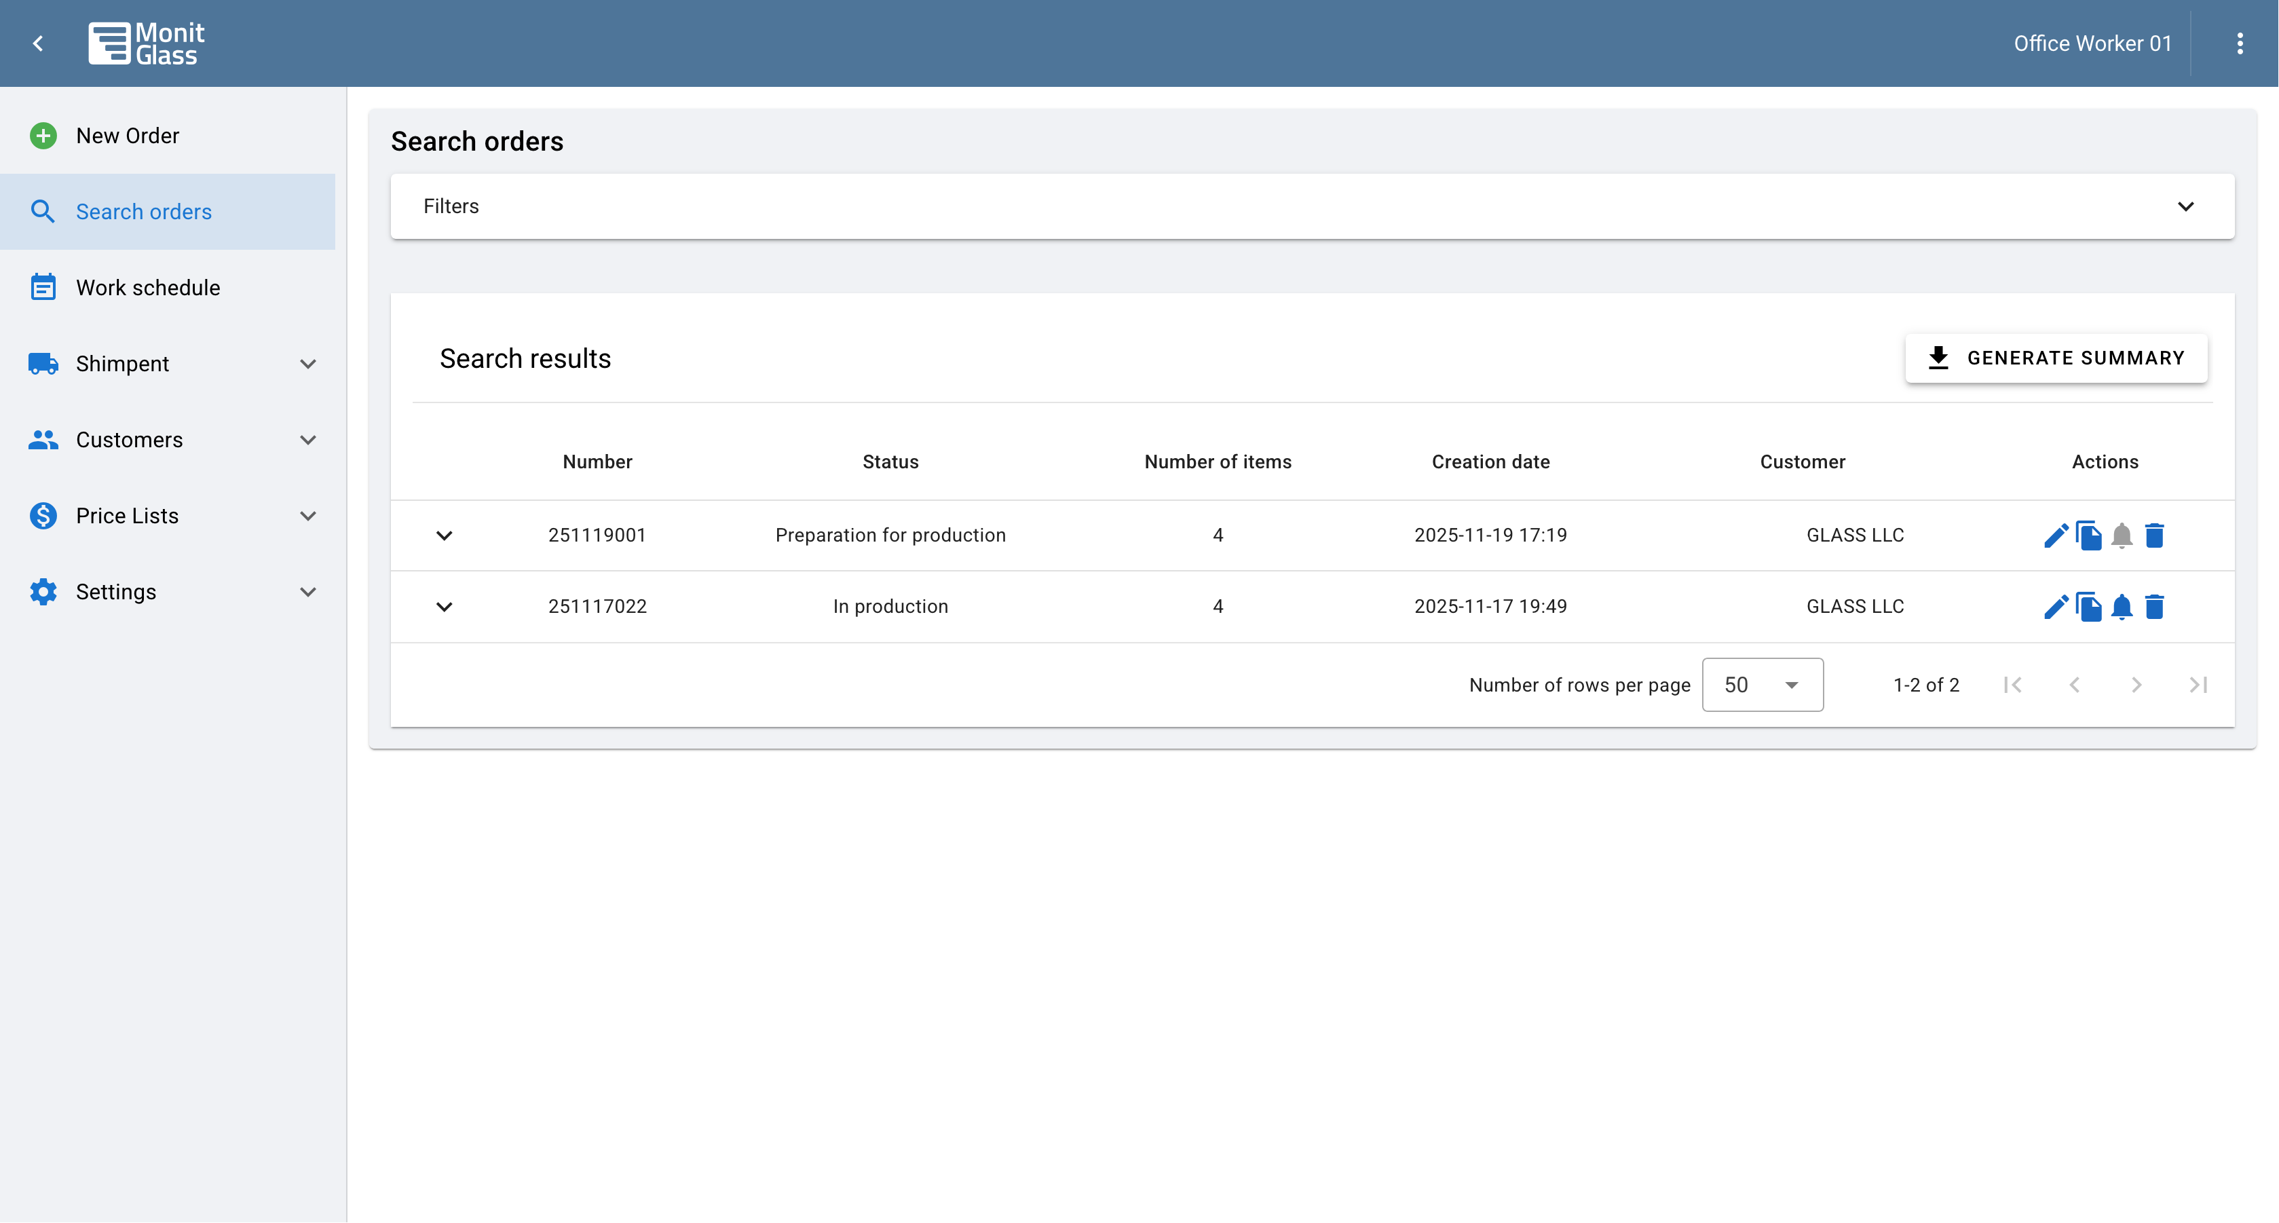Click the Monit Glass logo

pos(147,43)
